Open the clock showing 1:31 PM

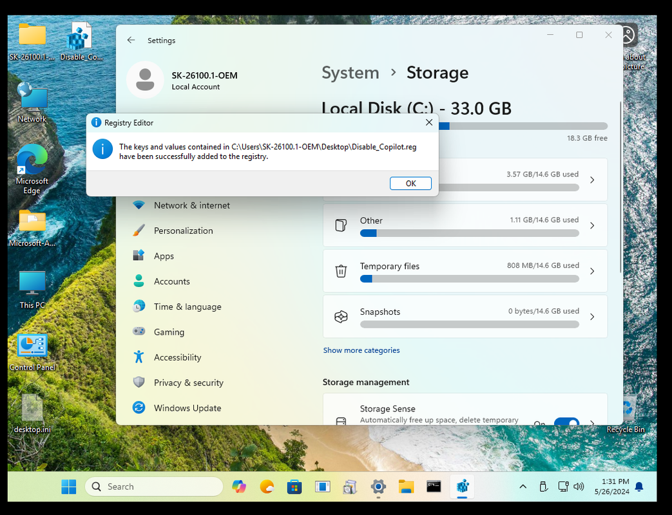612,486
